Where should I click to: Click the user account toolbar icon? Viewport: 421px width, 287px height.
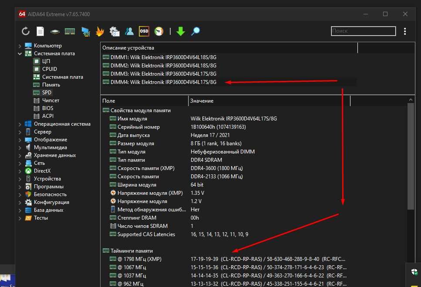click(129, 31)
